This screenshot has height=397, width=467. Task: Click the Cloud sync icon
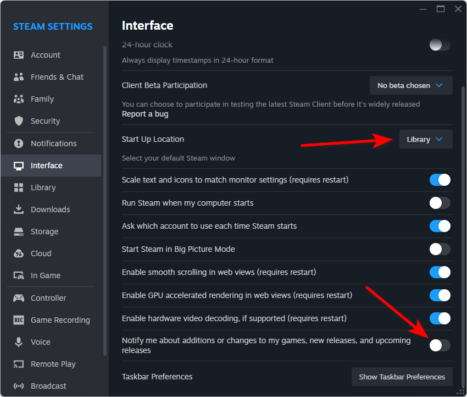point(19,253)
